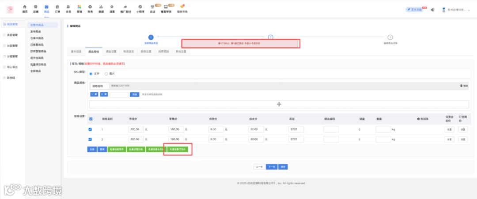Viewport: 477px width, 199px height.
Task: Open the 小程序 mini program icon
Action: (x=140, y=6)
